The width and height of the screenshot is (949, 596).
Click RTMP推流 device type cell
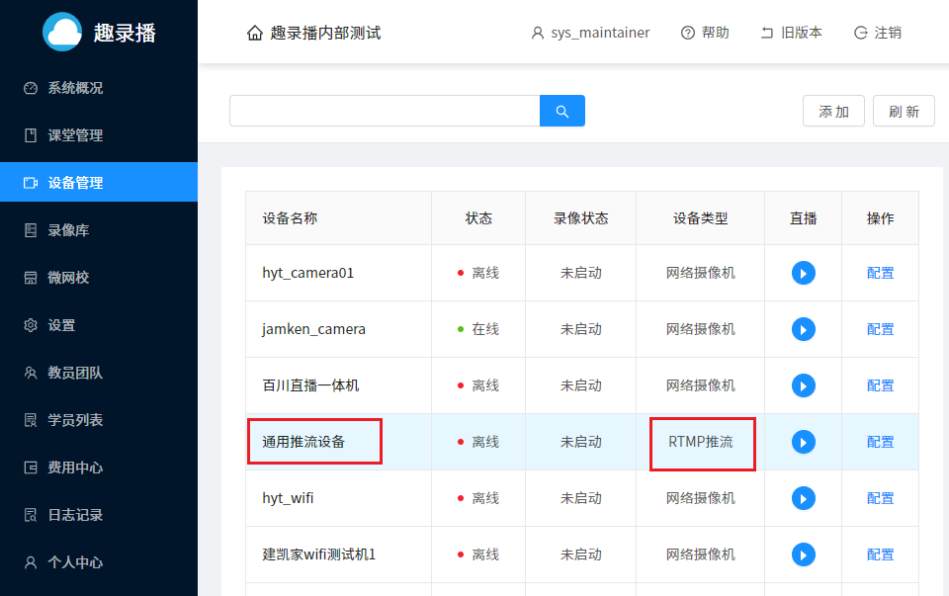click(x=700, y=442)
